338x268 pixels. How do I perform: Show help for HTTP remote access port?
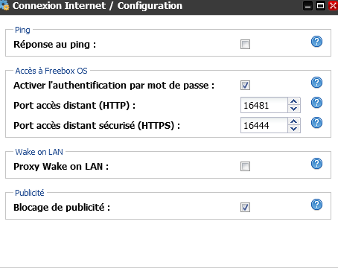[316, 103]
